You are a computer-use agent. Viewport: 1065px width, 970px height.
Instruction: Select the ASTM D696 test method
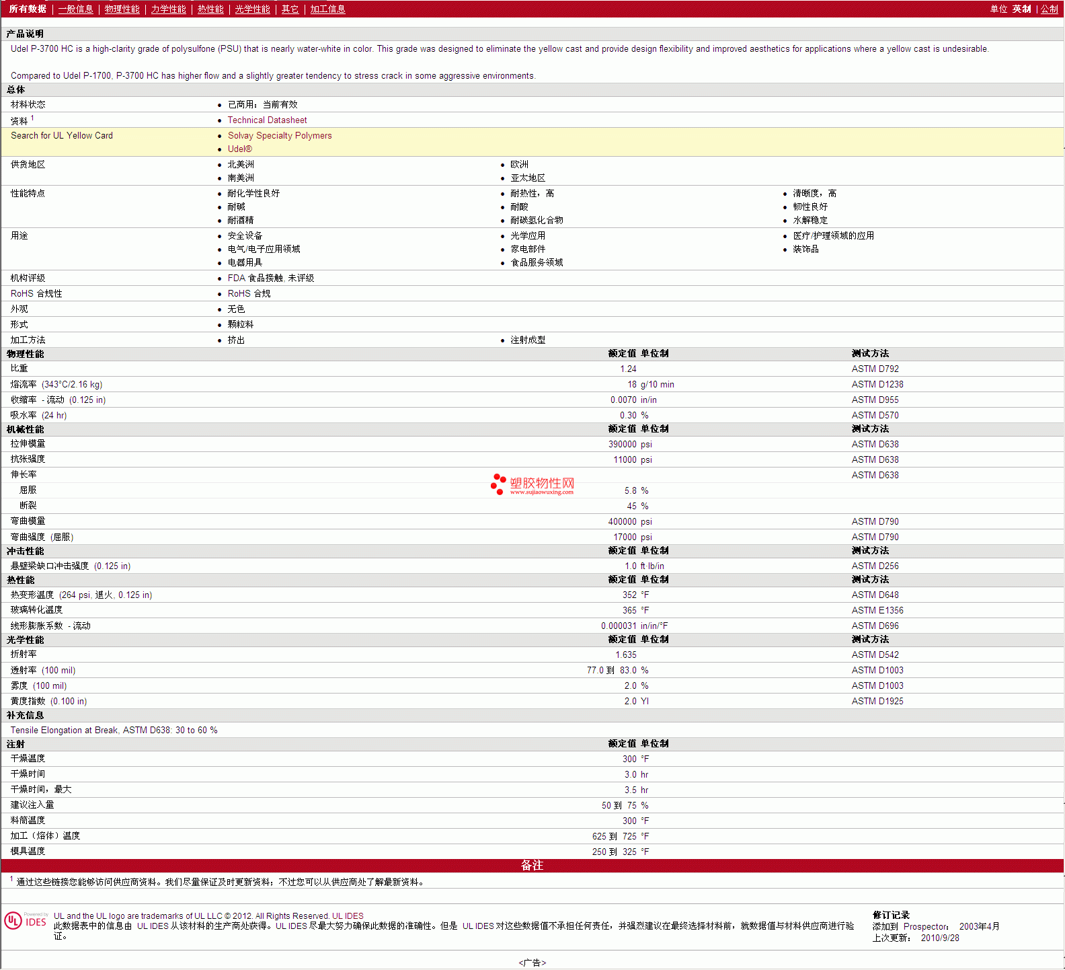(x=875, y=626)
